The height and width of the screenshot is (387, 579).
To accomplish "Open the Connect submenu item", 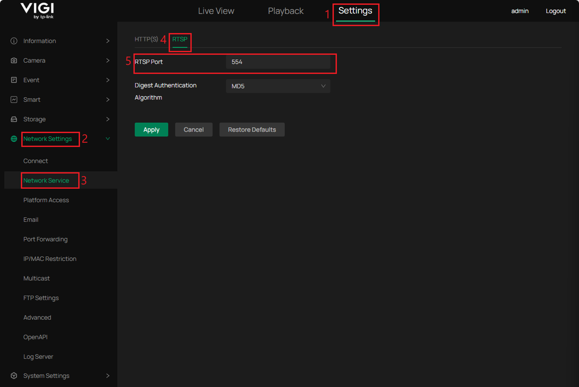I will (35, 161).
